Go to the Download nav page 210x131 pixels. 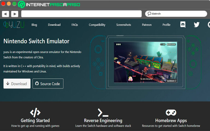(x=54, y=25)
